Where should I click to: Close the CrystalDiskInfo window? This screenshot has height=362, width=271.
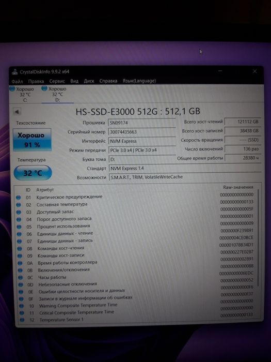click(x=254, y=71)
